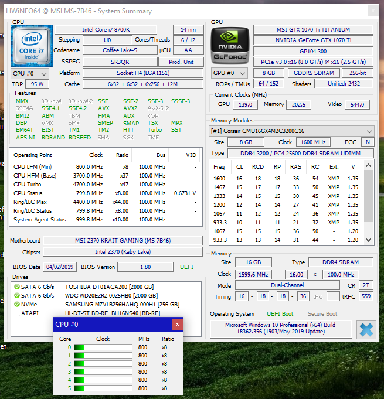384x399 pixels.
Task: Open the CPU #0 selector dropdown
Action: point(30,74)
